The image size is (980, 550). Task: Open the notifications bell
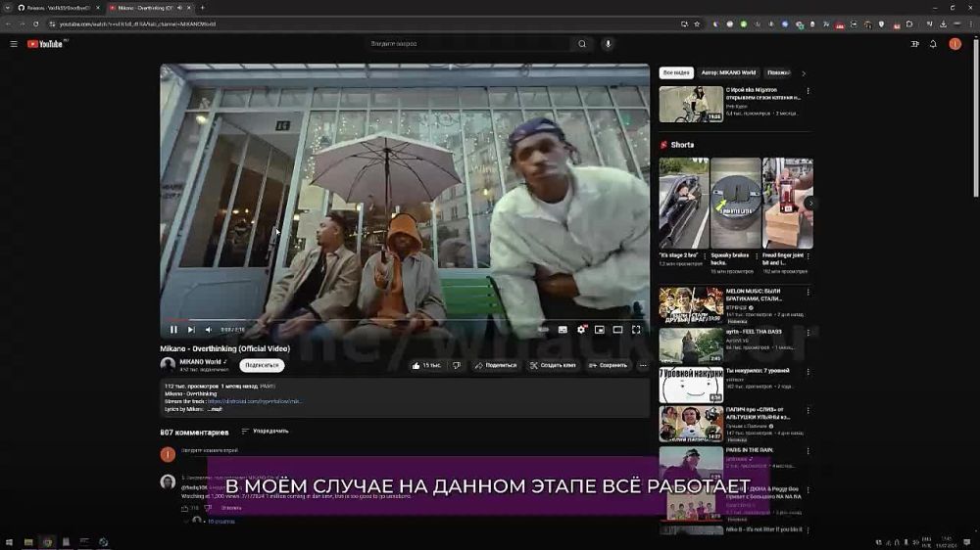(x=933, y=44)
